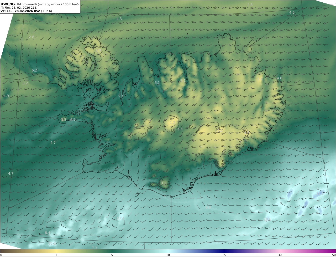Click the colorbar tick labeled 30
The height and width of the screenshot is (257, 336).
pos(280,255)
